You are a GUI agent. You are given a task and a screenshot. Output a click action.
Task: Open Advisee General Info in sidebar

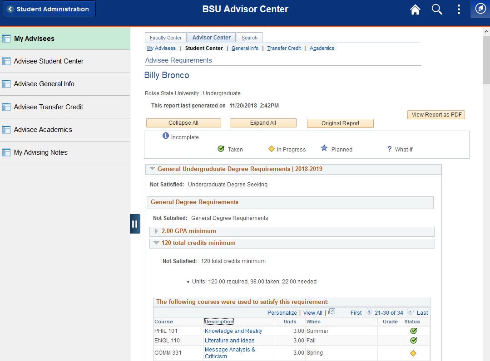coord(65,84)
